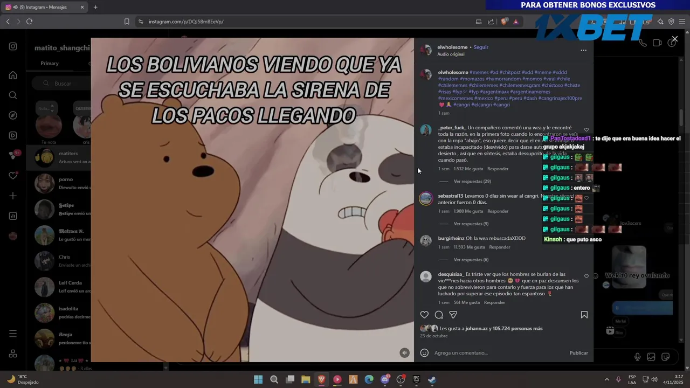The width and height of the screenshot is (690, 388).
Task: Share page via address bar share icon
Action: coord(491,22)
